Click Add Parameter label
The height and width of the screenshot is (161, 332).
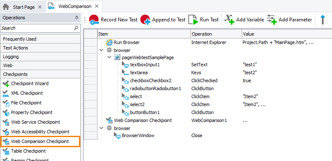(x=295, y=20)
